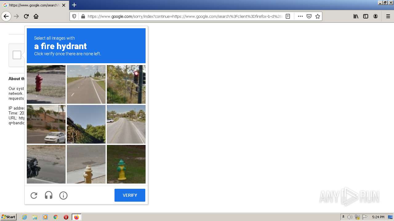Launch Opera from the taskbar
The width and height of the screenshot is (394, 221).
tap(66, 217)
